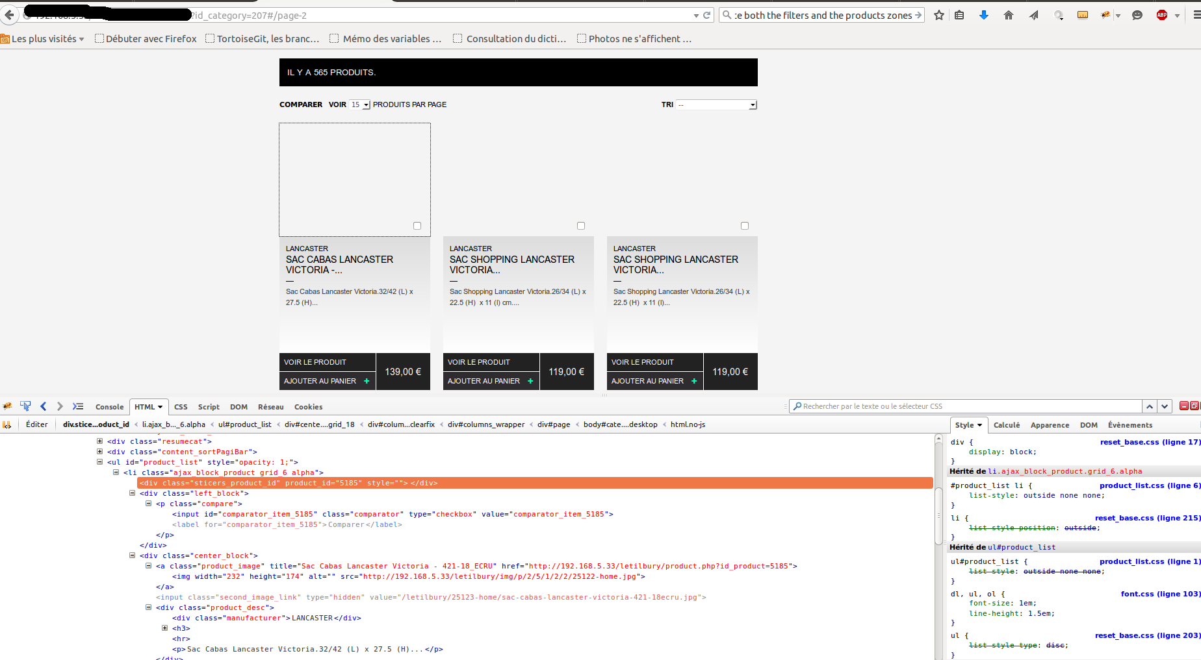
Task: Open the Calculé side panel tab
Action: [x=1007, y=425]
